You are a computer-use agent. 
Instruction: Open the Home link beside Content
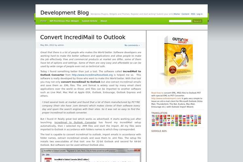[177, 14]
